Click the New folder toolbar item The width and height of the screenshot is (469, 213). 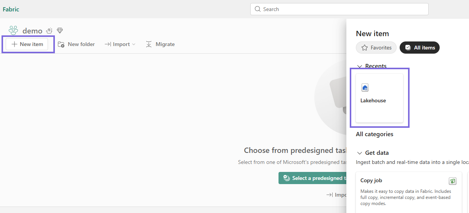tap(76, 45)
